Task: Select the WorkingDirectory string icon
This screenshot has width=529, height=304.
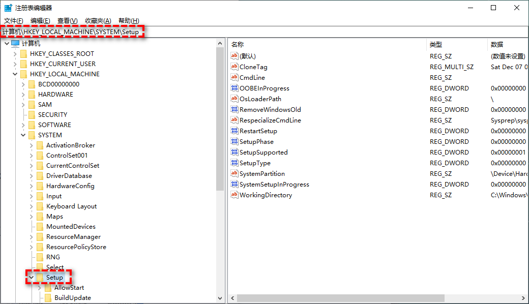Action: tap(234, 195)
